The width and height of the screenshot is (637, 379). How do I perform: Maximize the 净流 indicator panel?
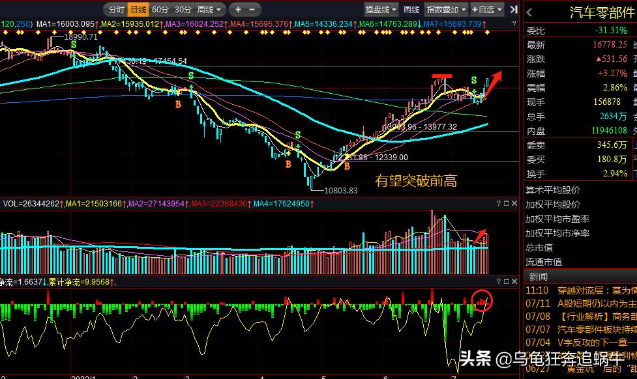507,281
